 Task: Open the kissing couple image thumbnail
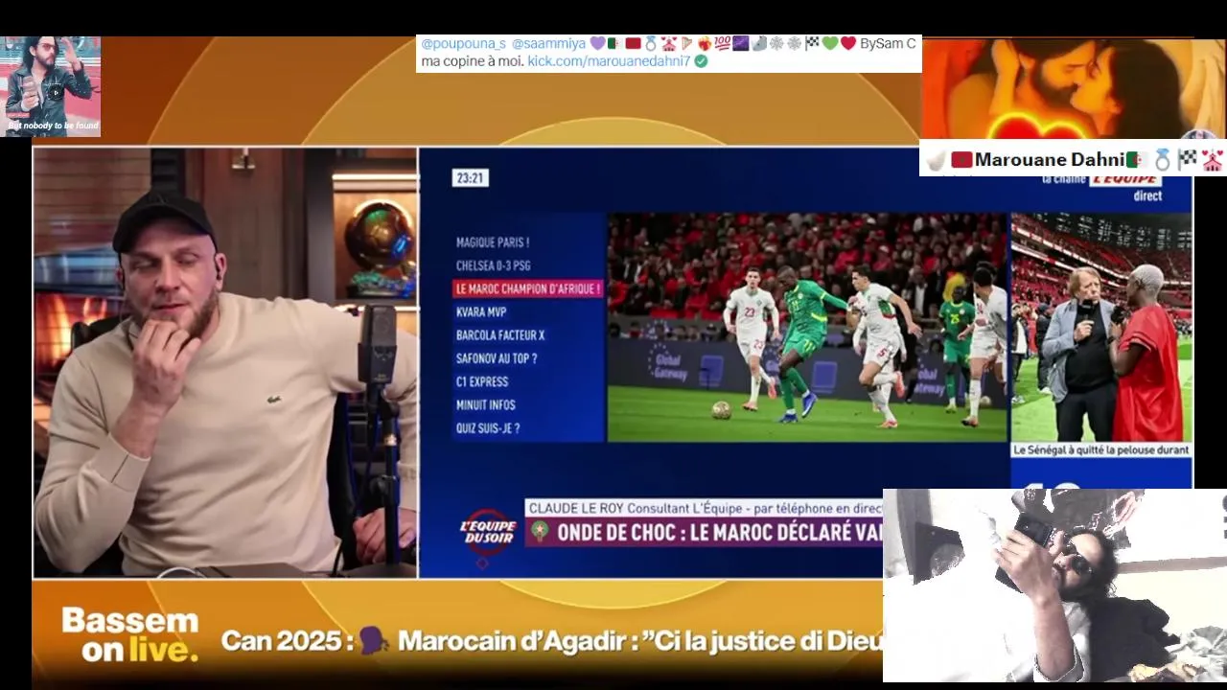(1074, 88)
